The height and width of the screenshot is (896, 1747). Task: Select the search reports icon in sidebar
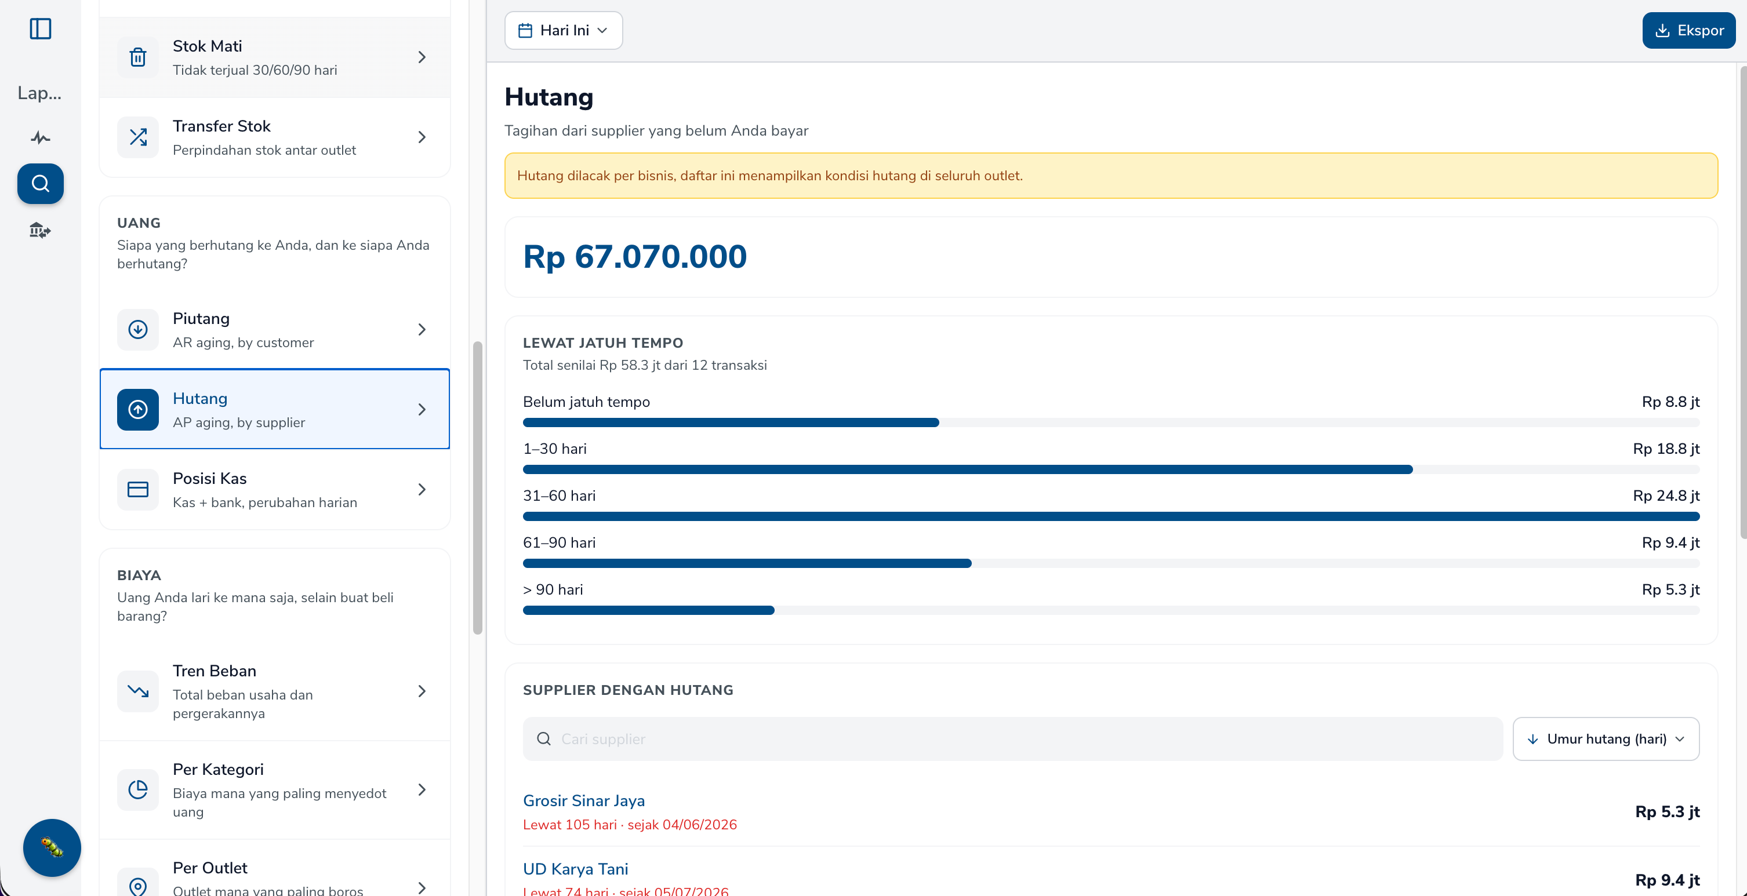point(41,184)
